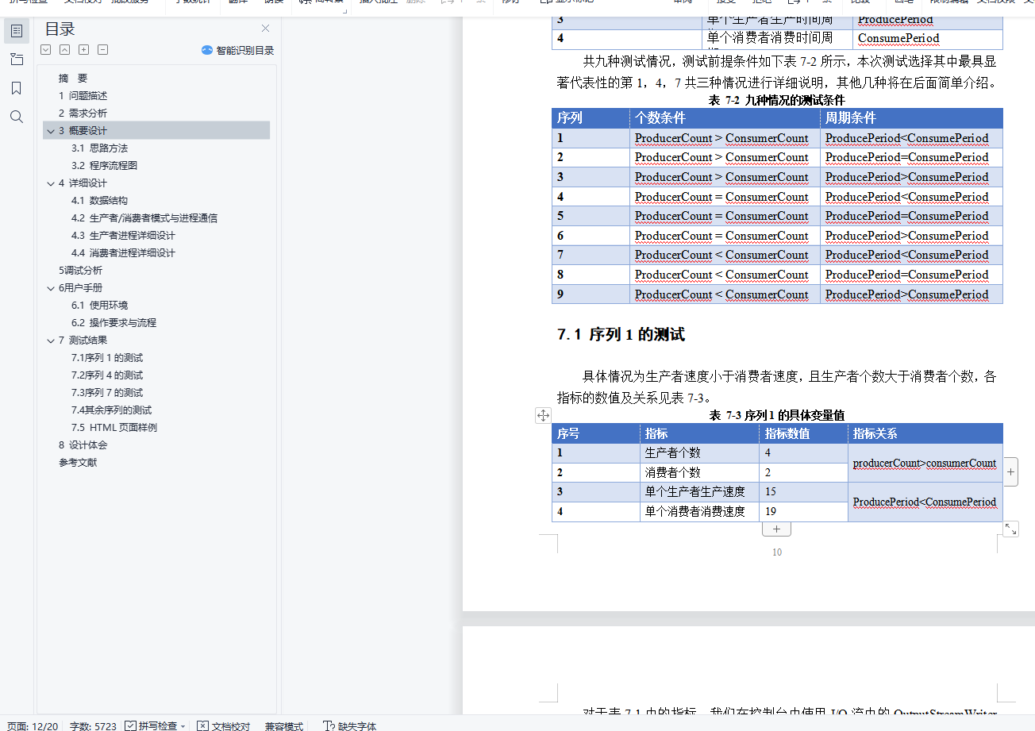
Task: Open the 拼写检查 dropdown arrow
Action: click(x=183, y=726)
